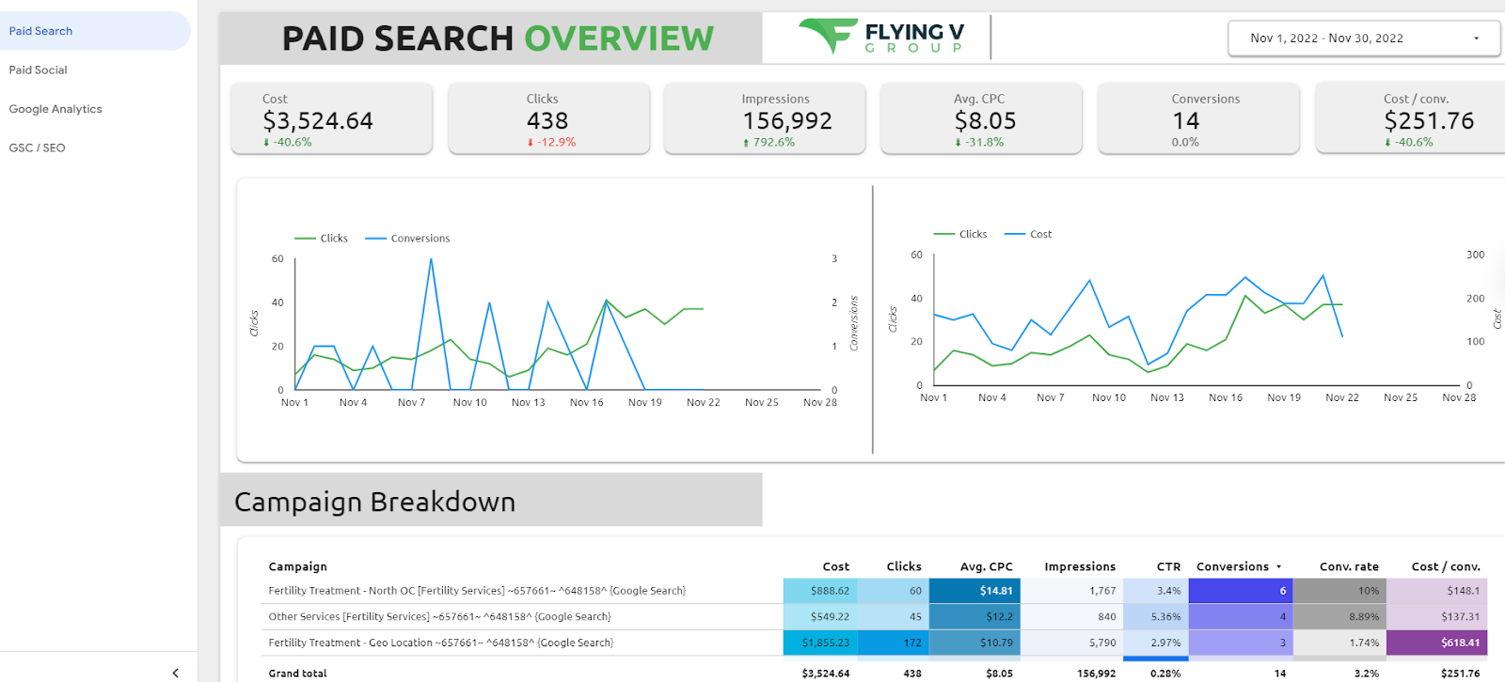Click the date range dropdown caret
Image resolution: width=1505 pixels, height=682 pixels.
point(1476,39)
